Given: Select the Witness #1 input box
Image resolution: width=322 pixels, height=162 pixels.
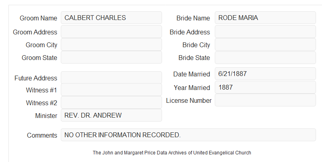Looking at the screenshot, I should point(111,90).
